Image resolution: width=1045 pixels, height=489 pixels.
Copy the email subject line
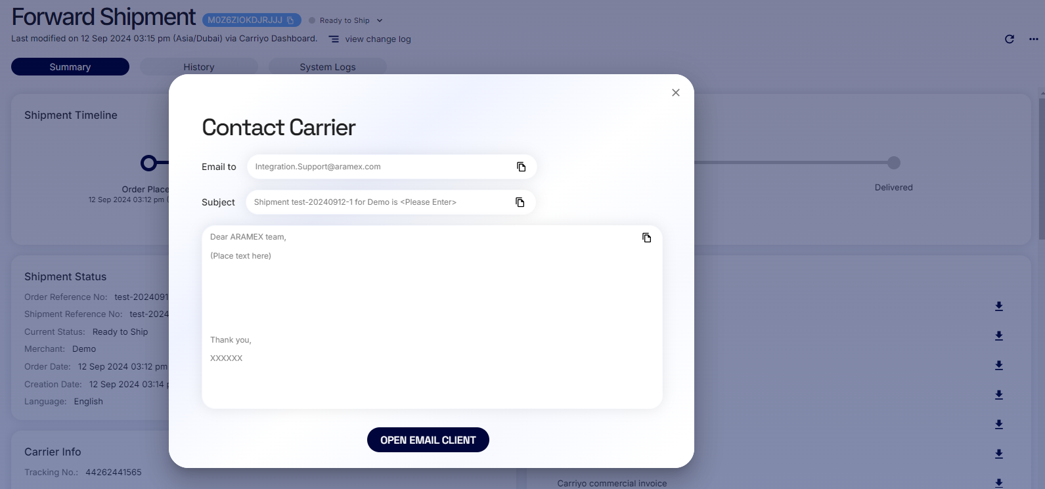pos(520,202)
